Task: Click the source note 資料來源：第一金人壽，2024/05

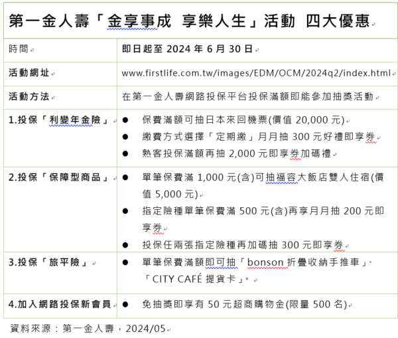Action: click(88, 329)
